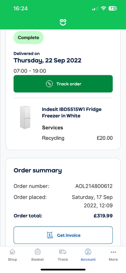Tap the Indesit fridge freezer product image
Screen dimensions: 126x273
25,117
